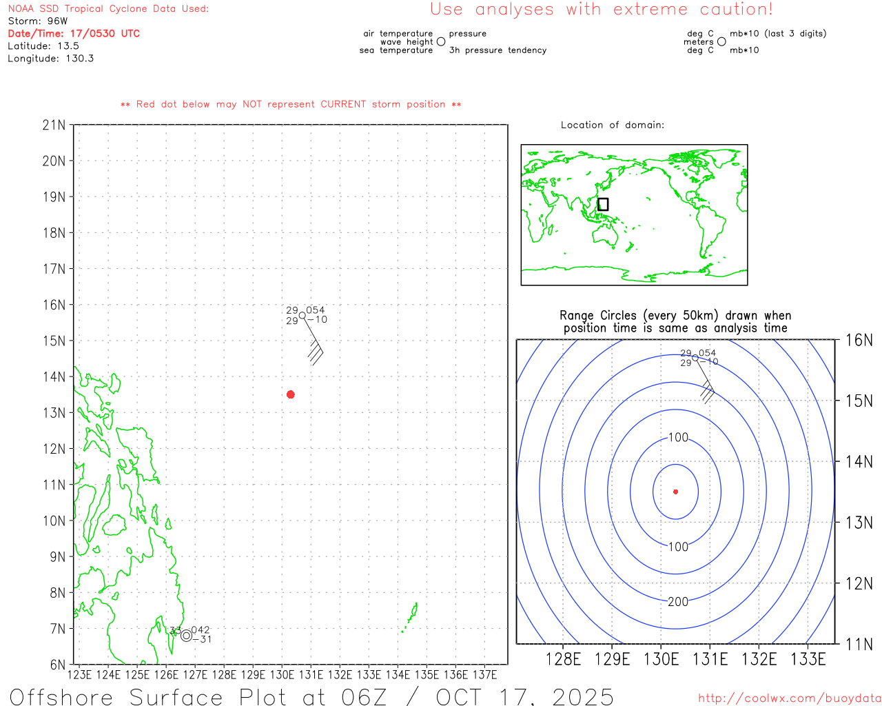Click the black domain rectangle on world map

603,204
